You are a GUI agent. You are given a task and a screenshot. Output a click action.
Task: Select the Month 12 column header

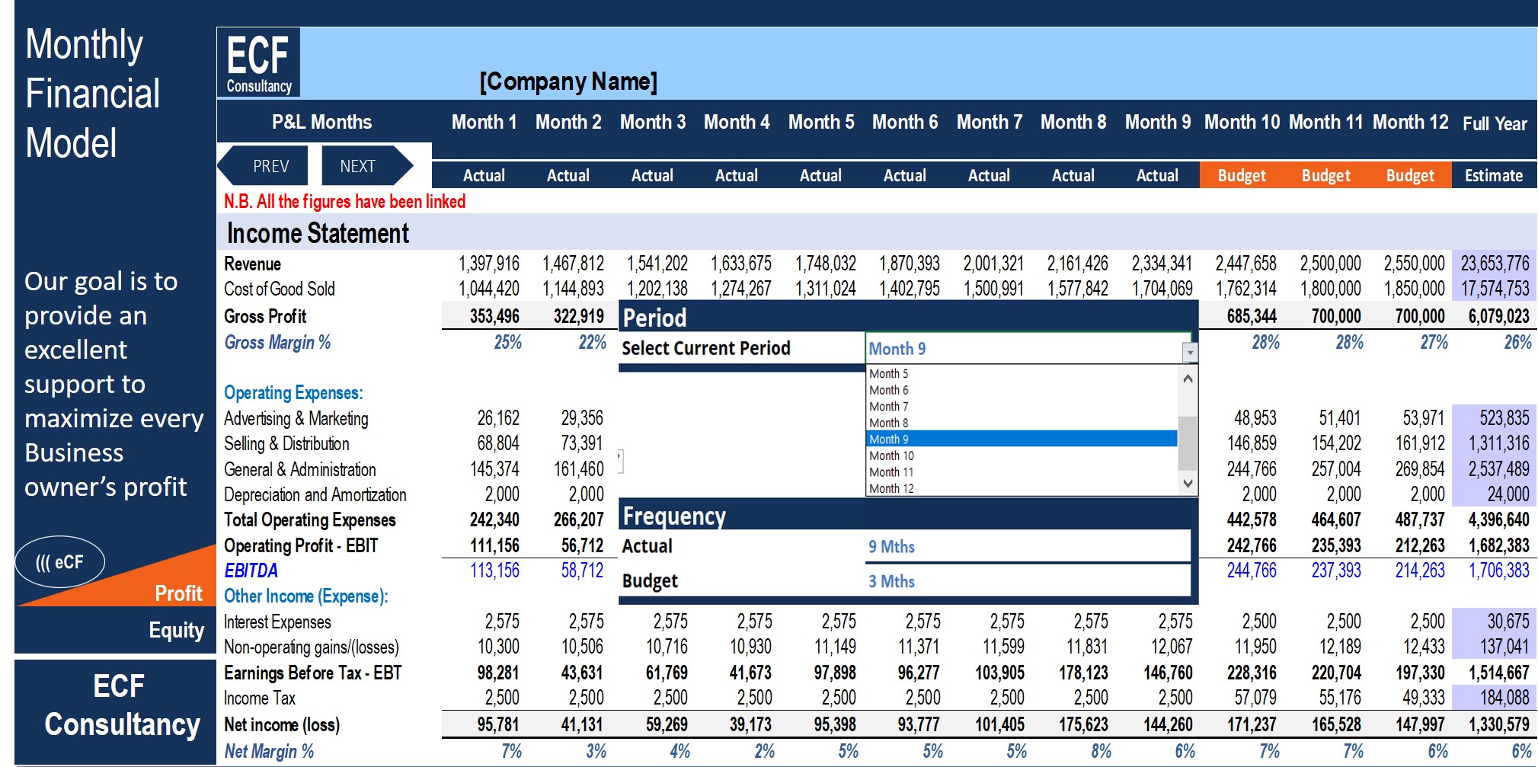coord(1411,122)
